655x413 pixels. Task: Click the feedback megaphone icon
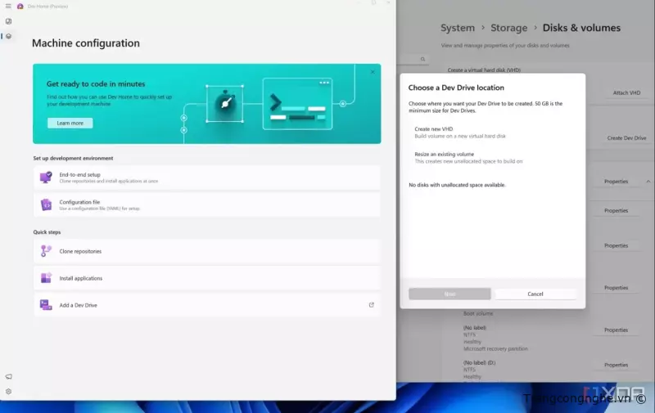coord(8,376)
